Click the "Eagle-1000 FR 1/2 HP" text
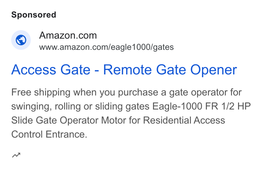Image resolution: width=266 pixels, height=172 pixels. 202,106
